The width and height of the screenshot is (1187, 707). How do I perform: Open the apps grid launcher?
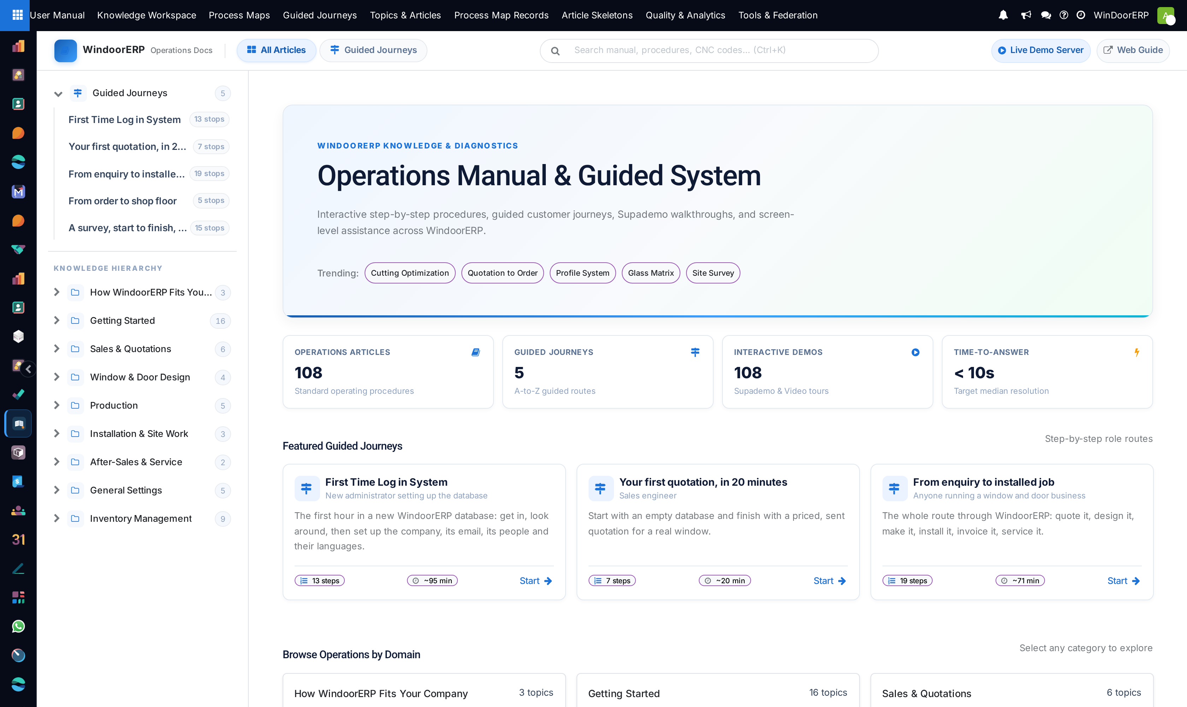point(18,15)
